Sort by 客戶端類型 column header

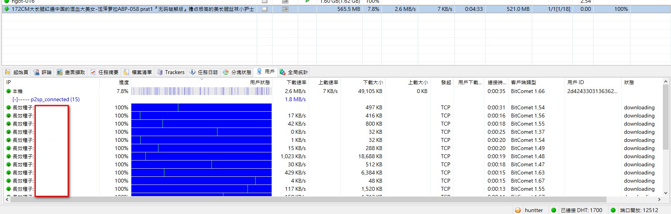coord(536,82)
